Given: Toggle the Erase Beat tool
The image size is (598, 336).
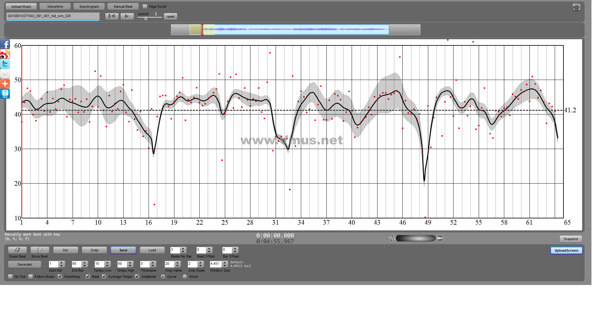Looking at the screenshot, I should 17,250.
